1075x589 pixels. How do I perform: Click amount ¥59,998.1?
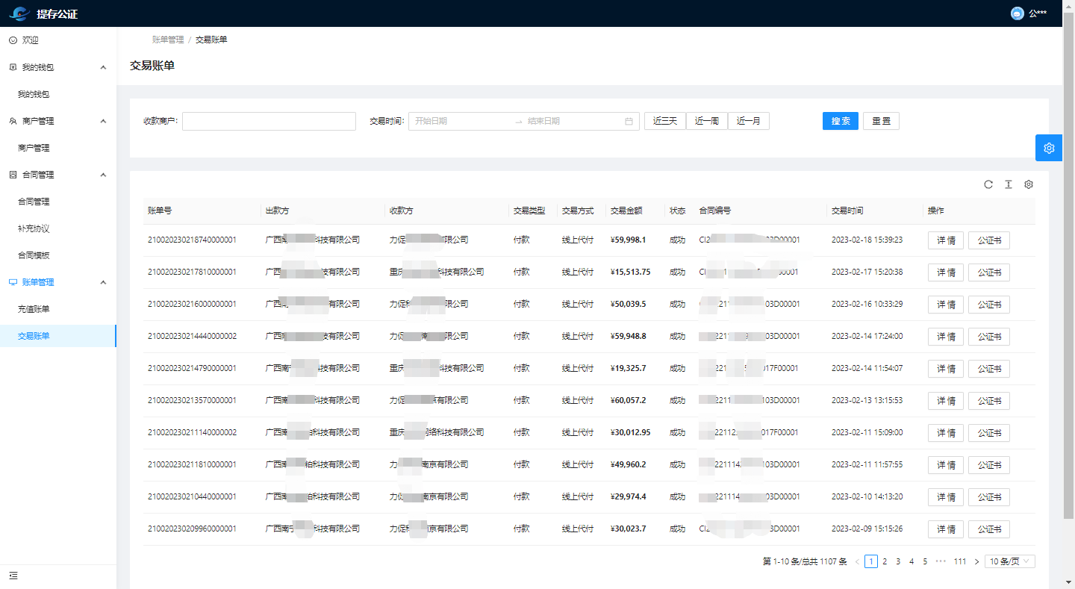(x=628, y=240)
